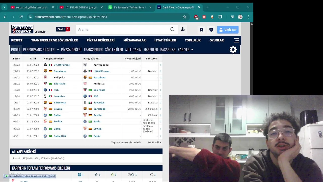Open Transferler ve Söylentiler menu
The image size is (323, 182).
pos(55,40)
